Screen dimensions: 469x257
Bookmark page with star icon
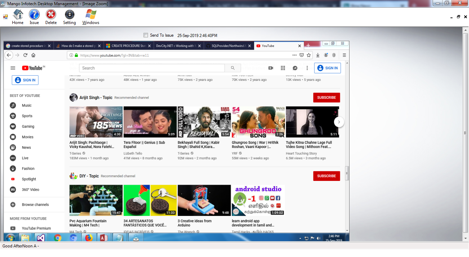pyautogui.click(x=309, y=55)
